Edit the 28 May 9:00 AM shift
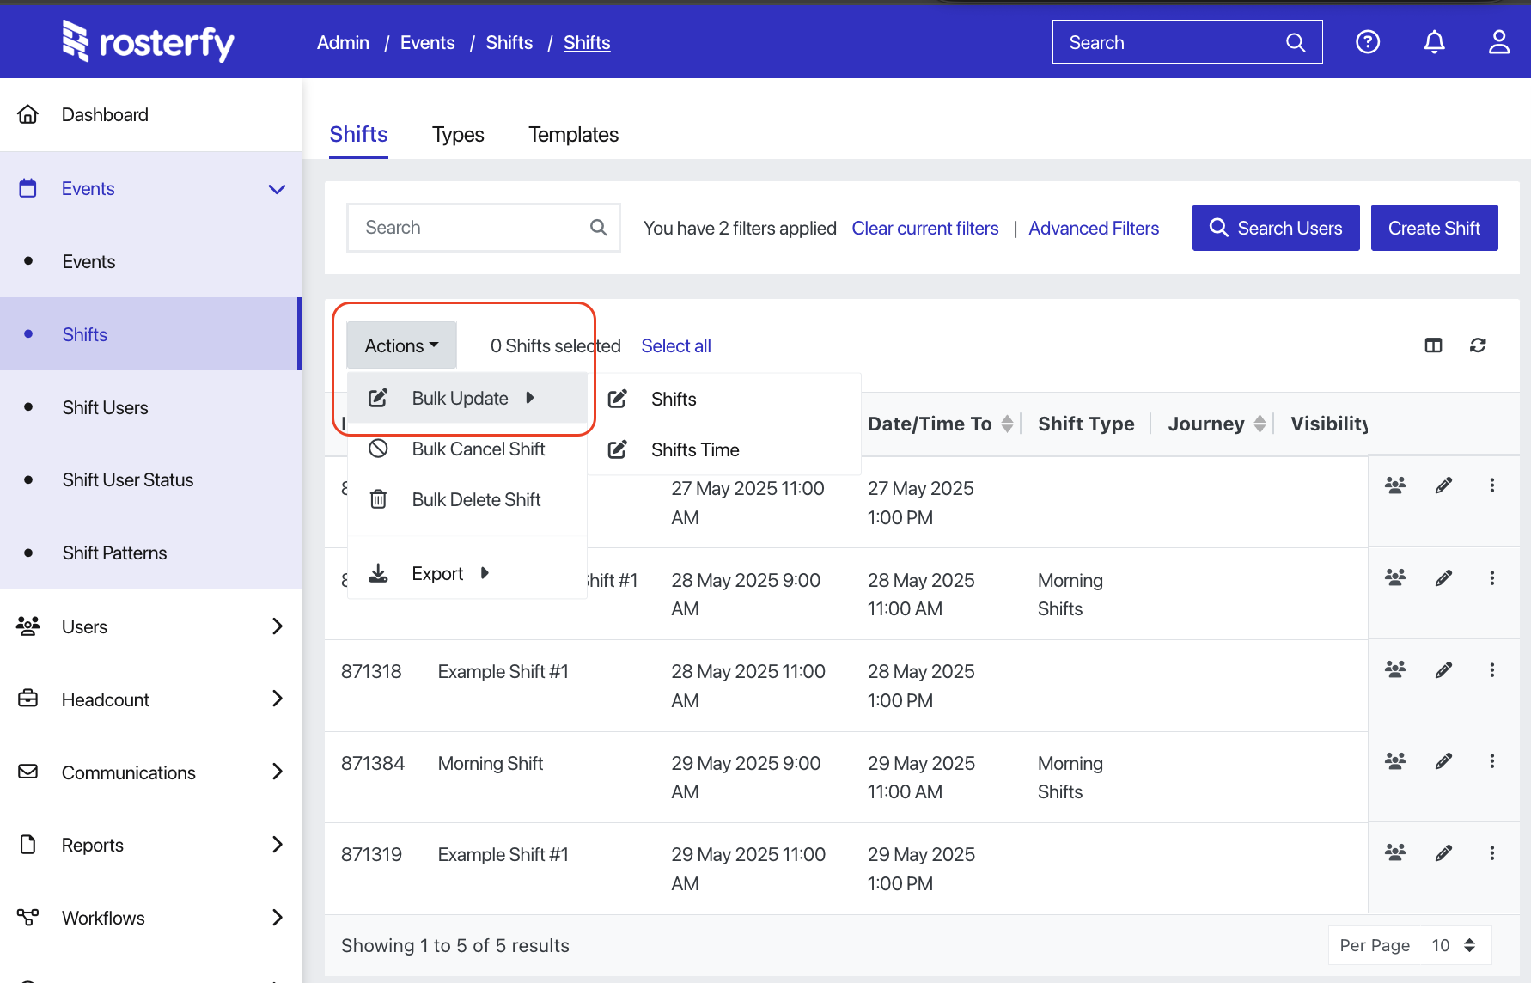Image resolution: width=1531 pixels, height=983 pixels. (x=1443, y=577)
